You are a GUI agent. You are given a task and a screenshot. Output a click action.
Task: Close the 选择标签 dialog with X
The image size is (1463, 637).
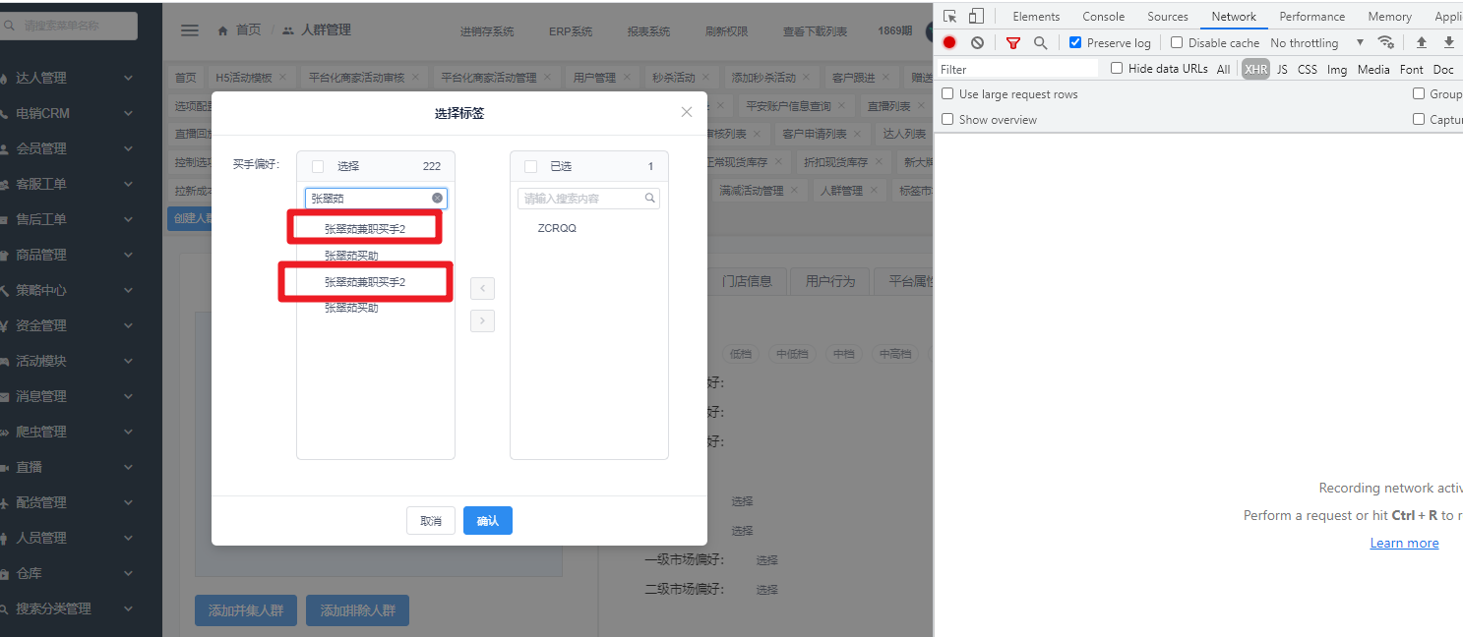pyautogui.click(x=687, y=112)
